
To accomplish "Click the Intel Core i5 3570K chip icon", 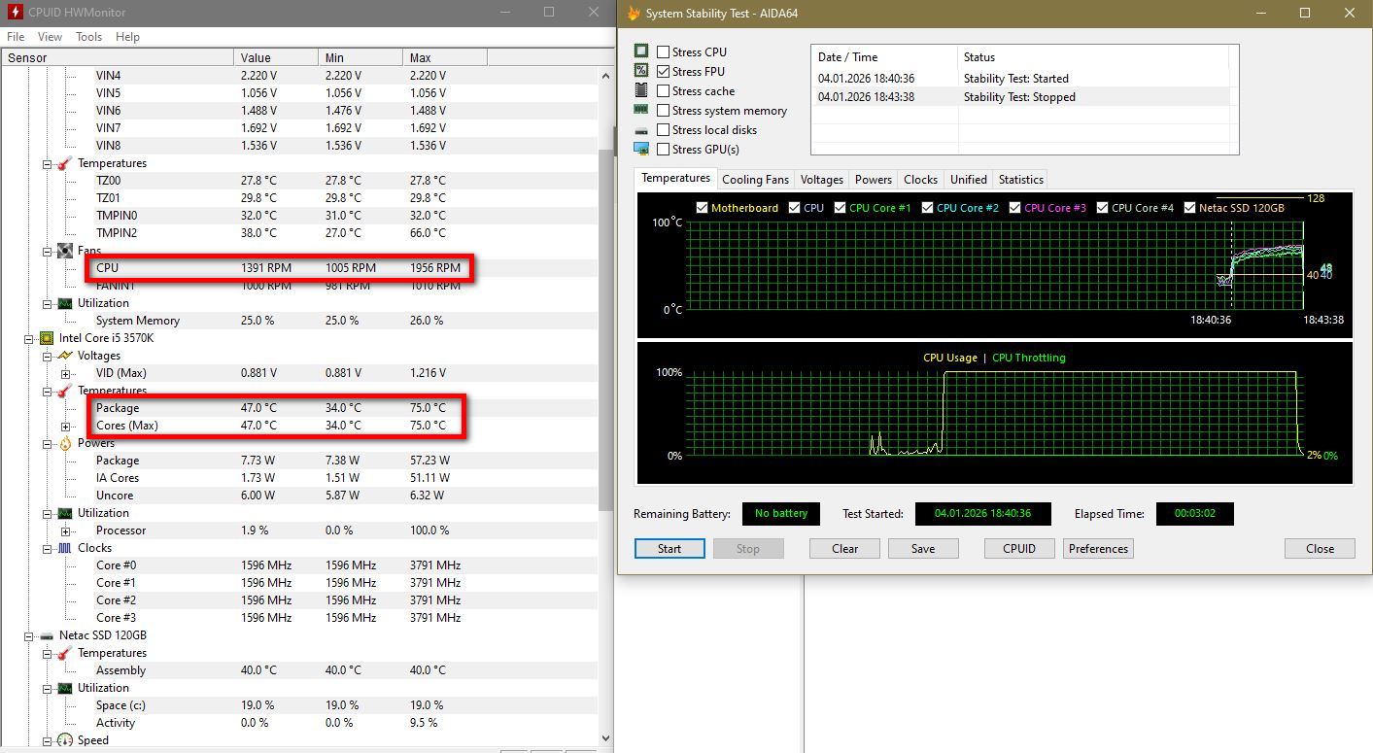I will tap(47, 338).
